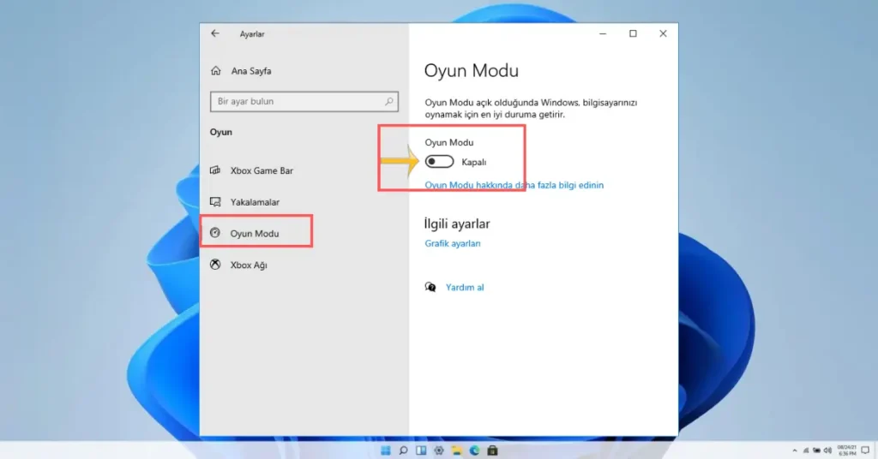Viewport: 878px width, 459px height.
Task: Launch Microsoft Edge from taskbar
Action: pyautogui.click(x=475, y=450)
